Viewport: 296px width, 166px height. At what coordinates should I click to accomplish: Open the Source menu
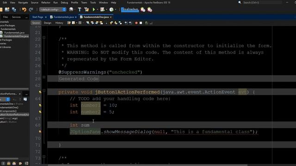[x=35, y=3]
